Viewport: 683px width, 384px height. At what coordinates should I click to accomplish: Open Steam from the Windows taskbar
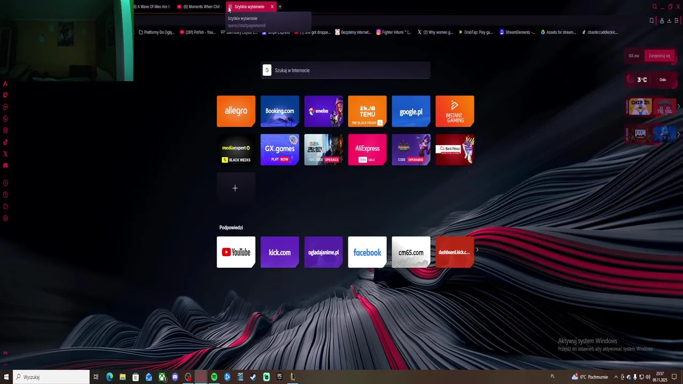coord(253,377)
